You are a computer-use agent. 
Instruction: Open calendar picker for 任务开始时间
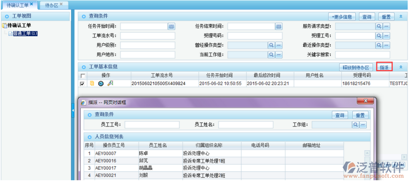coord(171,26)
